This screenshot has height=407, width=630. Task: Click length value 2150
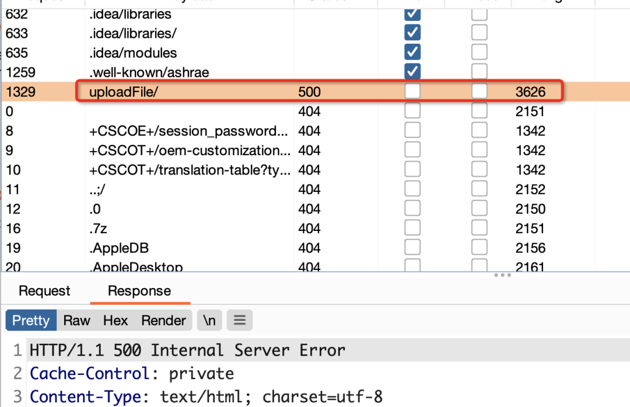pyautogui.click(x=530, y=209)
